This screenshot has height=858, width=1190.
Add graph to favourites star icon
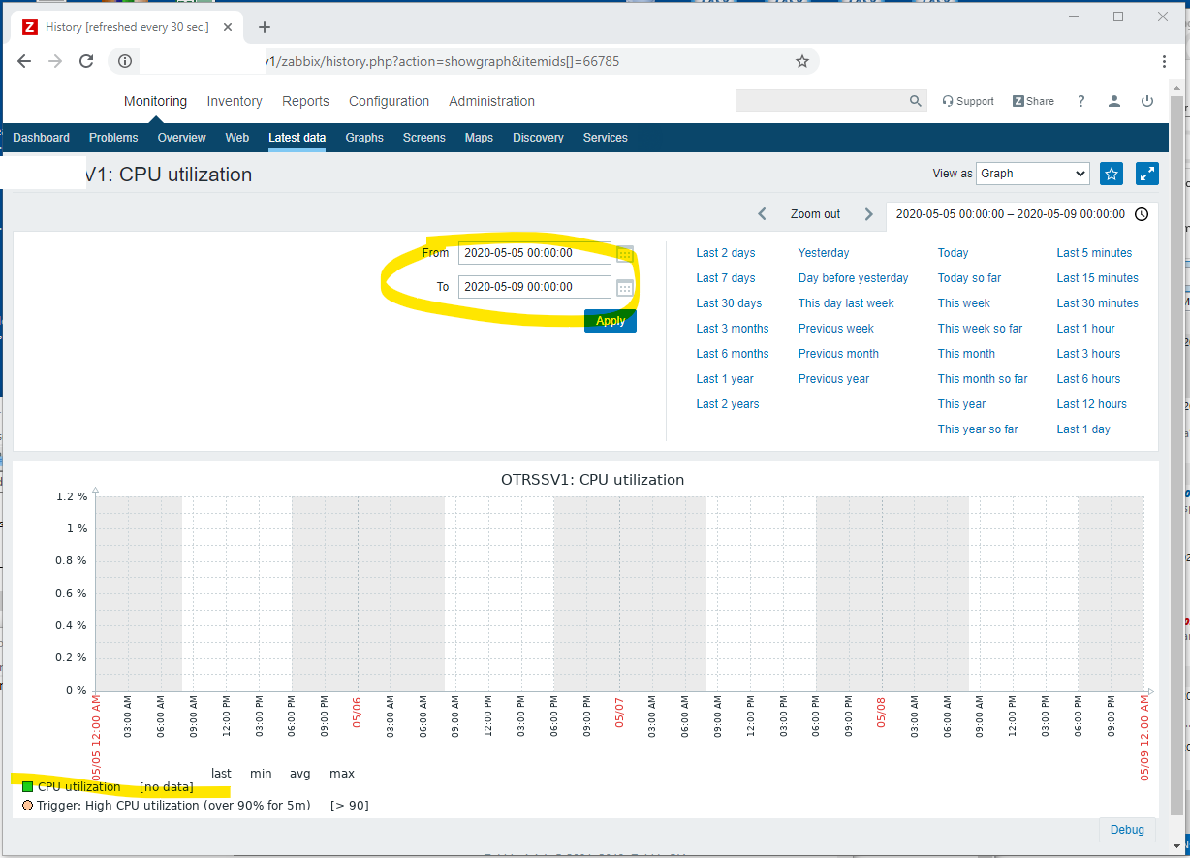pyautogui.click(x=1112, y=174)
